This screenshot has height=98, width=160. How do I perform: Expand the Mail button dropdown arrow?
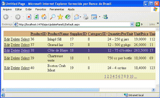pyautogui.click(x=80, y=17)
